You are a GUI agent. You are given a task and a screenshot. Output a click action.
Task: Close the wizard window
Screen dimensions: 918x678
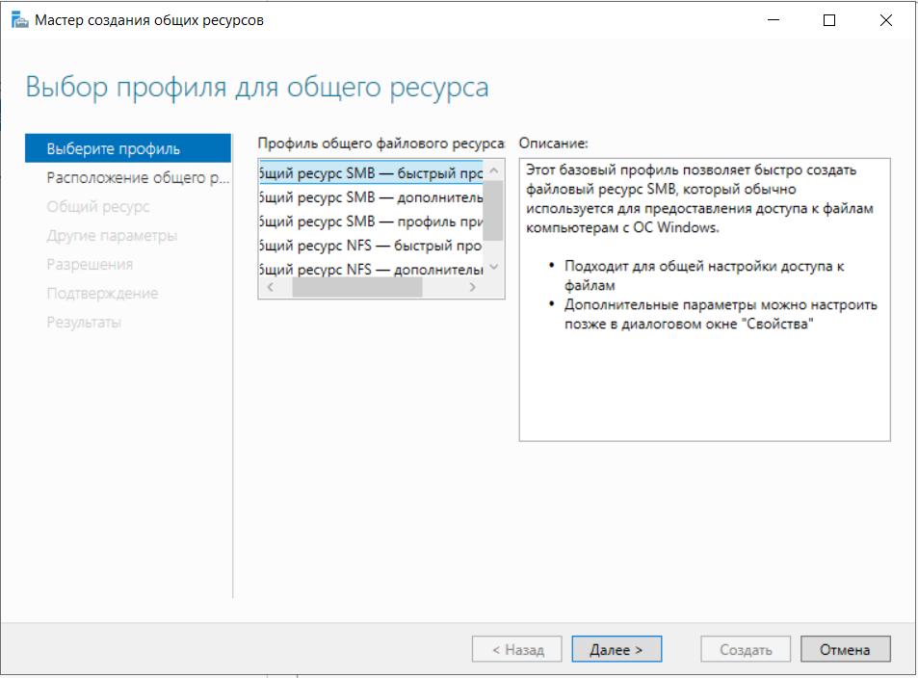click(886, 20)
